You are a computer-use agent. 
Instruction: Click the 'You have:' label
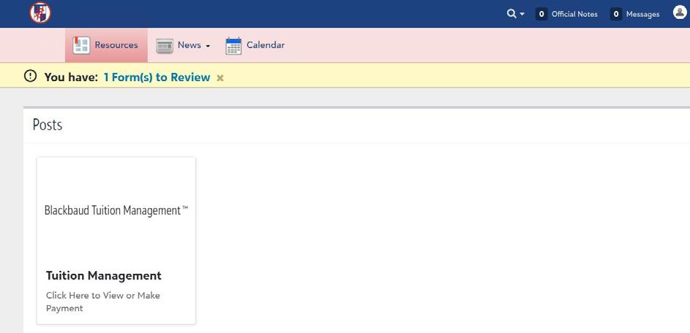(71, 77)
